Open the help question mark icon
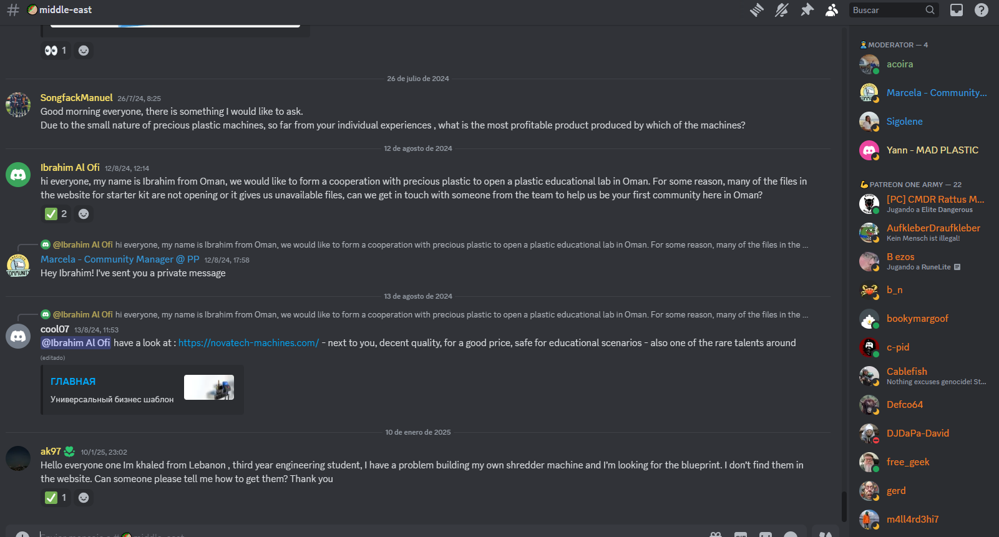 982,10
